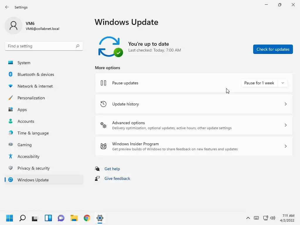Open taskbar Search
300x225 pixels.
click(22, 218)
